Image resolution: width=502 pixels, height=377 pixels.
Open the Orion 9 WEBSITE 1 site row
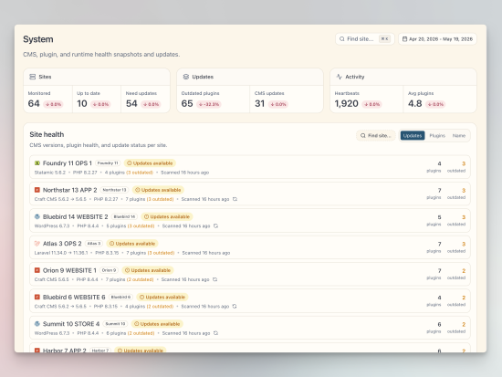pyautogui.click(x=250, y=275)
